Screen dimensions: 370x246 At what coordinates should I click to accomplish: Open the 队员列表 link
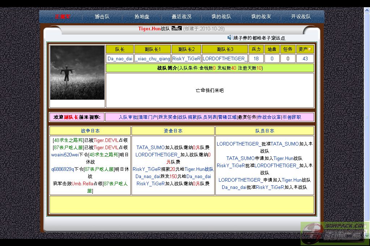207,117
